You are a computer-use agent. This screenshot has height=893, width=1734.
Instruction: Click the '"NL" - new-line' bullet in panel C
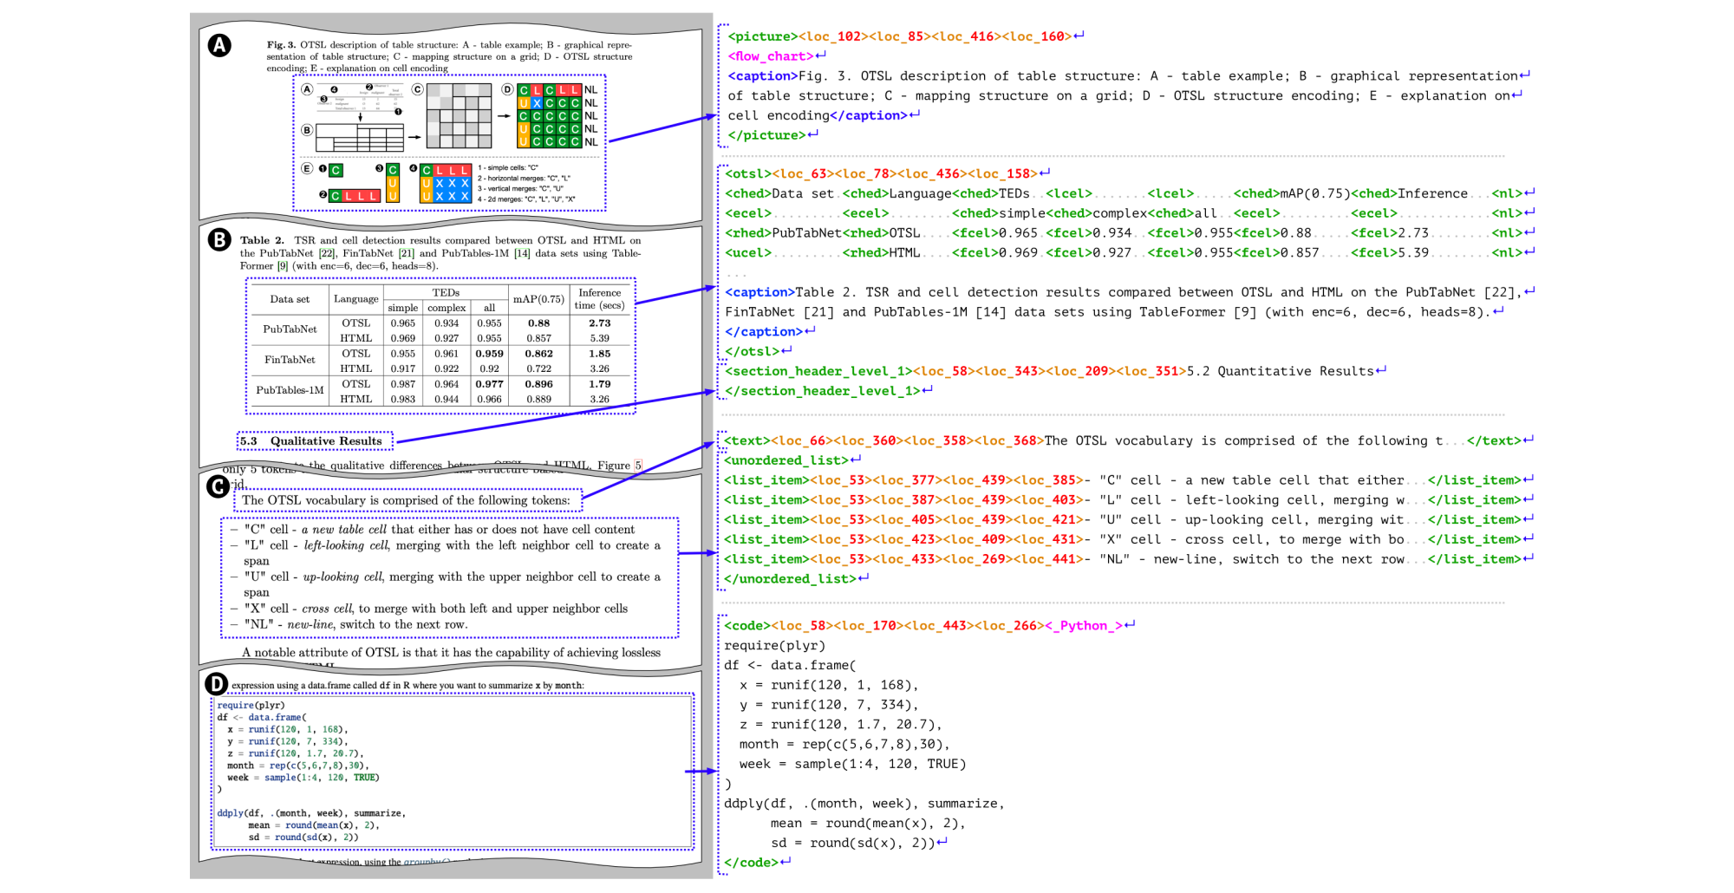349,624
